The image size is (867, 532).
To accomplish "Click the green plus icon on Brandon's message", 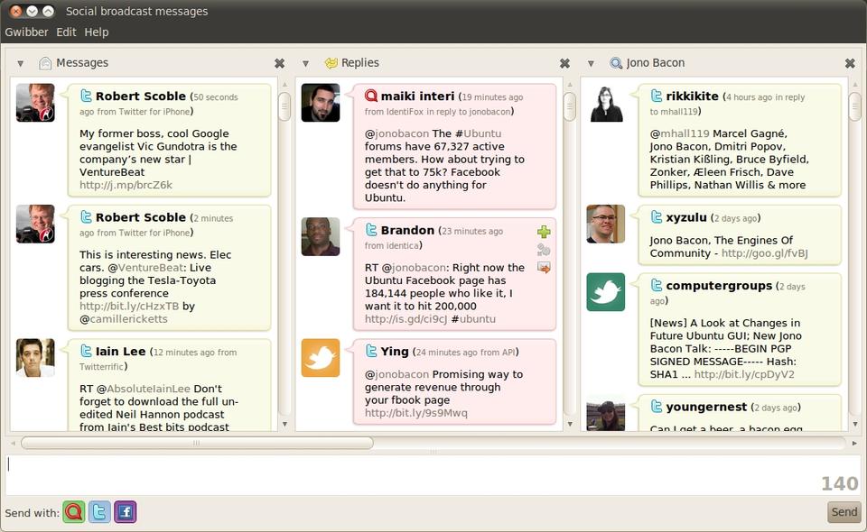I will tap(543, 233).
